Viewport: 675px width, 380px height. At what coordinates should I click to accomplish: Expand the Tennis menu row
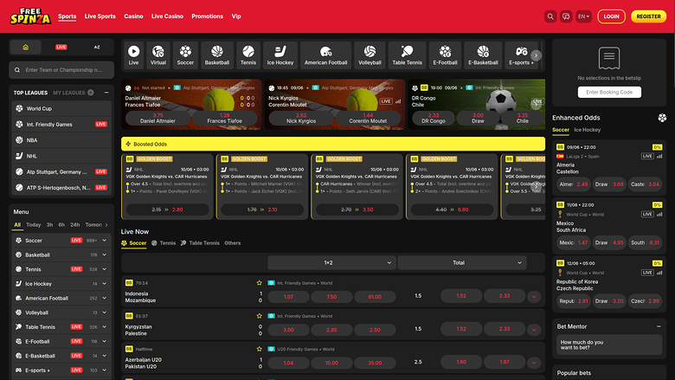(x=104, y=269)
